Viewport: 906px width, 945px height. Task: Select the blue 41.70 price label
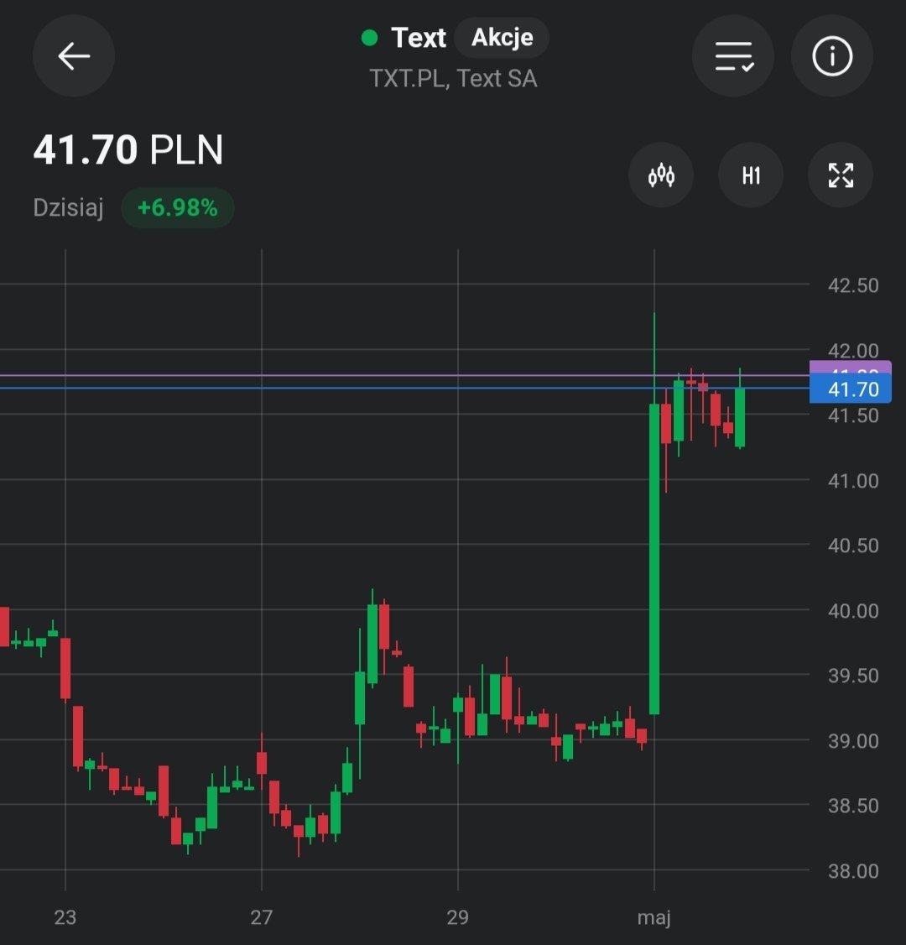(x=851, y=389)
